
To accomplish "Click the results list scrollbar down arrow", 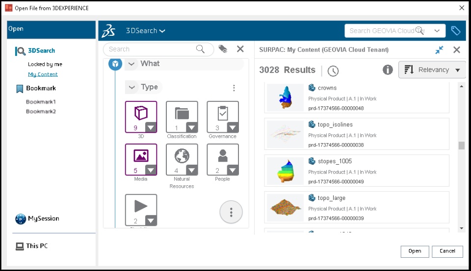I will click(461, 228).
